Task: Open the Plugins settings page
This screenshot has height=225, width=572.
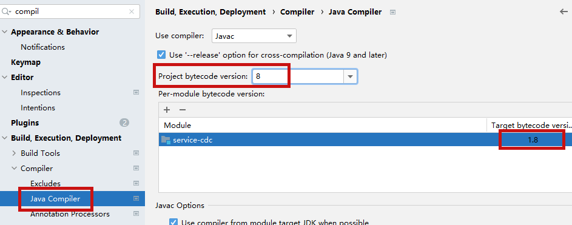Action: [25, 123]
